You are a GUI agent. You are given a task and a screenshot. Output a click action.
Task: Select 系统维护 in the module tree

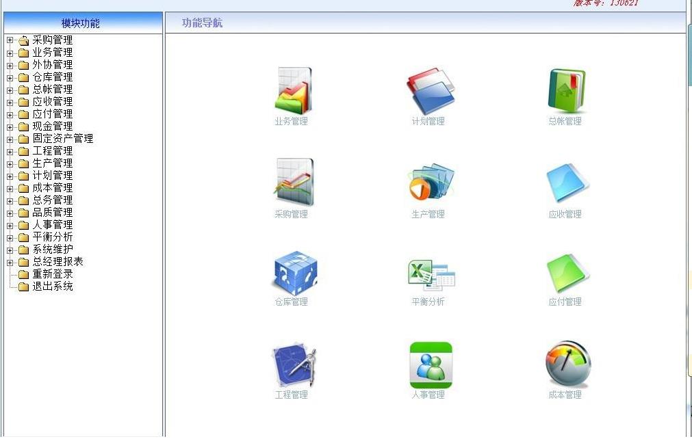coord(53,250)
